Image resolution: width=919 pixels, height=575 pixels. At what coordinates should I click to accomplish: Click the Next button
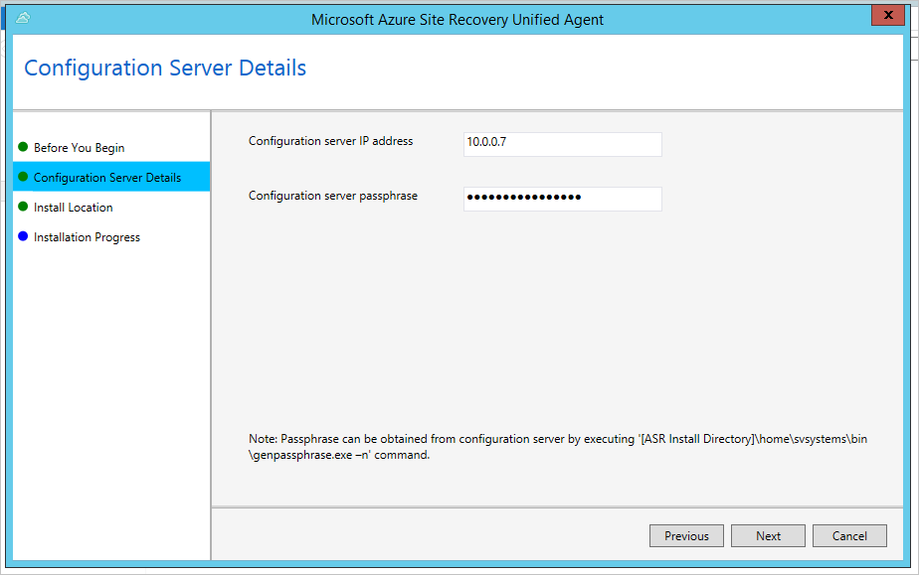768,535
